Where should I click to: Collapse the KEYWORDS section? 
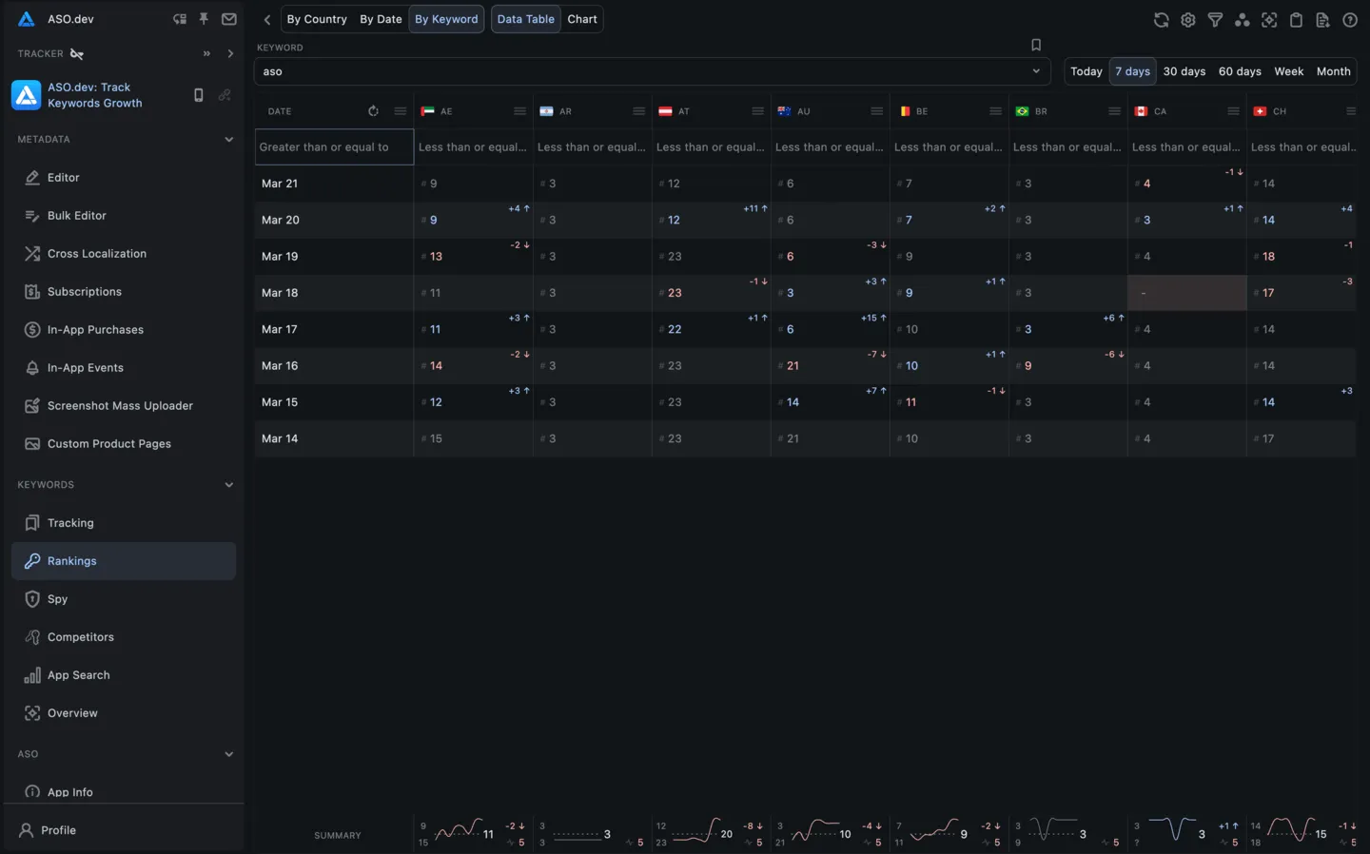(228, 484)
